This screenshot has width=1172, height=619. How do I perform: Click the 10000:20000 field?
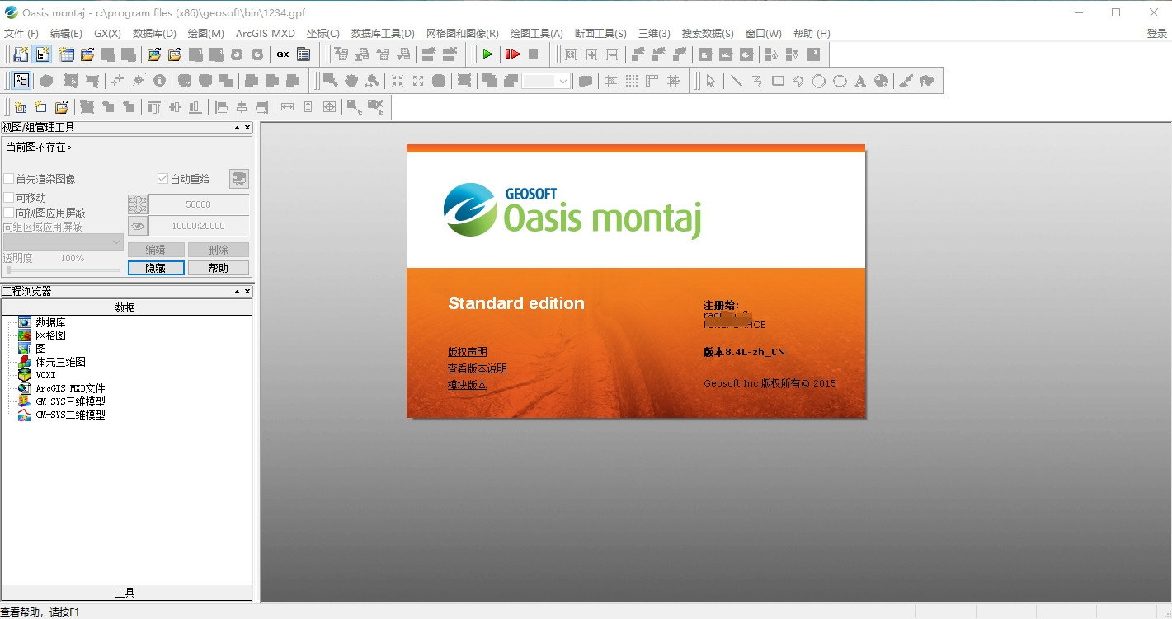pos(199,226)
